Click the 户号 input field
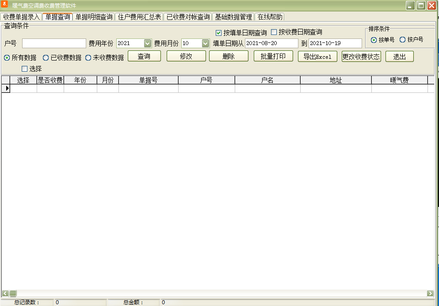Screen dimensions: 439x306 point(54,43)
